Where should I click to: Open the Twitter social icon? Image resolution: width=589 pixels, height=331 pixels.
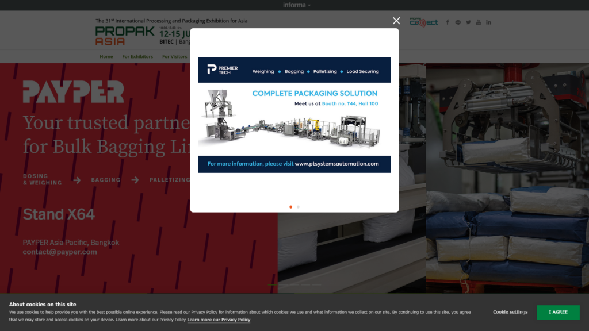coord(468,22)
